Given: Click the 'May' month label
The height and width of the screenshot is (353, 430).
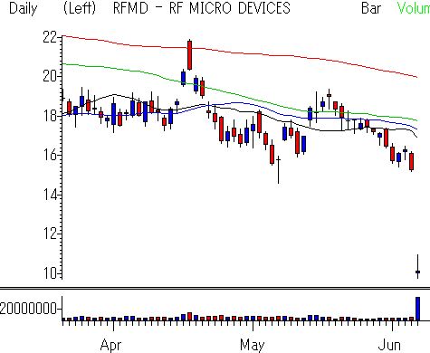Looking at the screenshot, I should [252, 345].
